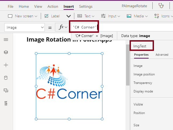Open the Settings tab
The image size is (173, 130).
(86, 6)
